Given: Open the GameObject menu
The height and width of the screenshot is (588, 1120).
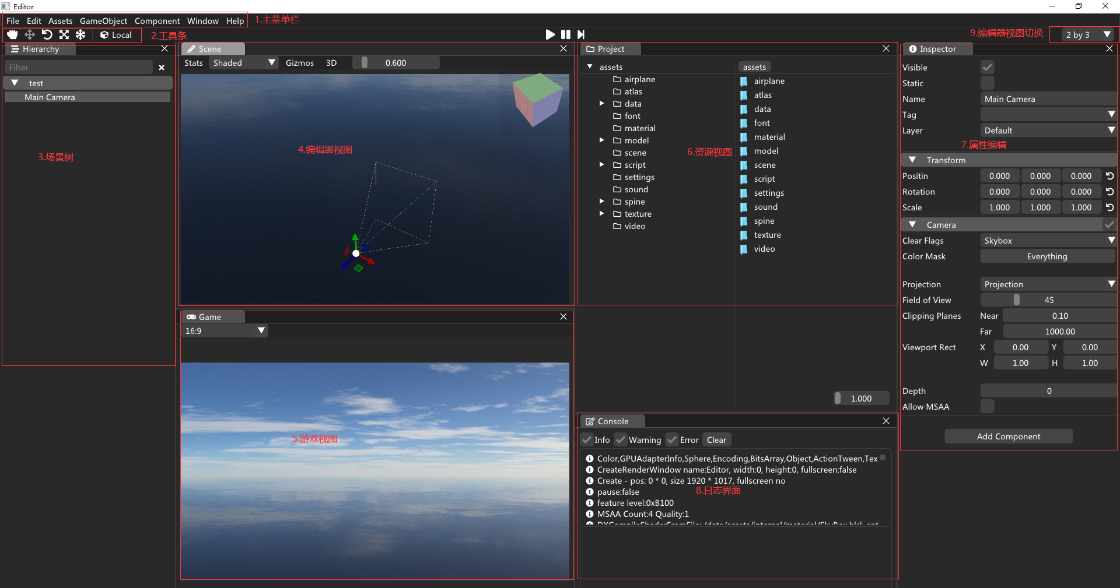Looking at the screenshot, I should (x=103, y=21).
